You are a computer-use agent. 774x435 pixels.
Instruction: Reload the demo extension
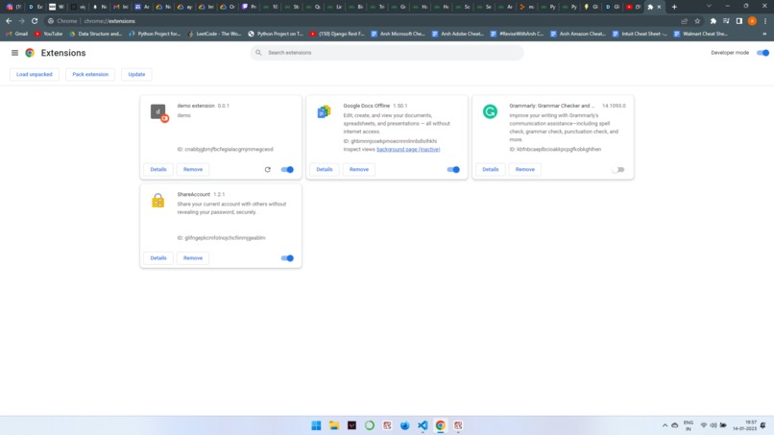tap(268, 169)
